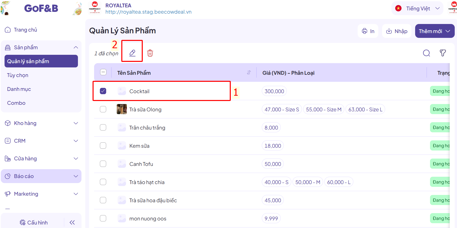This screenshot has height=228, width=457.
Task: Click the Marketing megaphone icon
Action: [8, 194]
